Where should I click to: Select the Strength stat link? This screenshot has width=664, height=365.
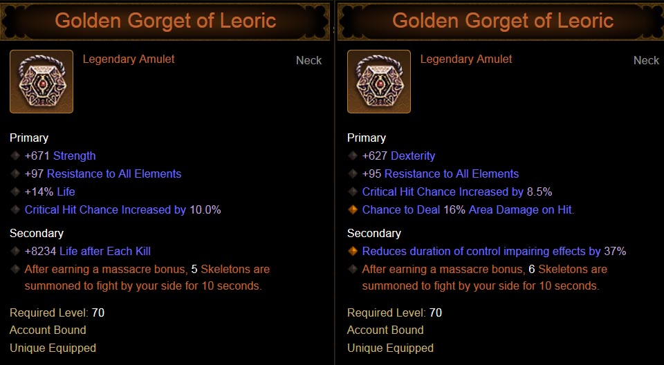point(74,156)
